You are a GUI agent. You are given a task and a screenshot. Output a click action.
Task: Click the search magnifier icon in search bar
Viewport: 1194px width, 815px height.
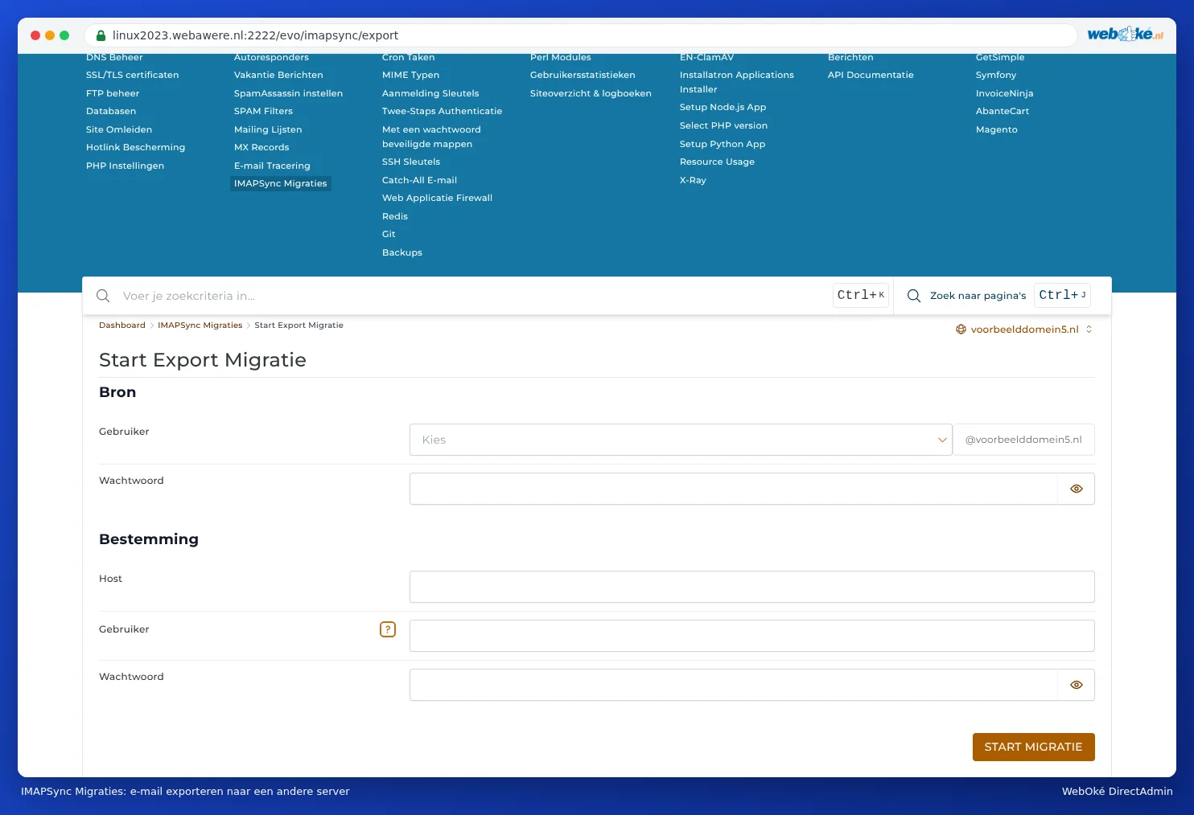(x=103, y=296)
